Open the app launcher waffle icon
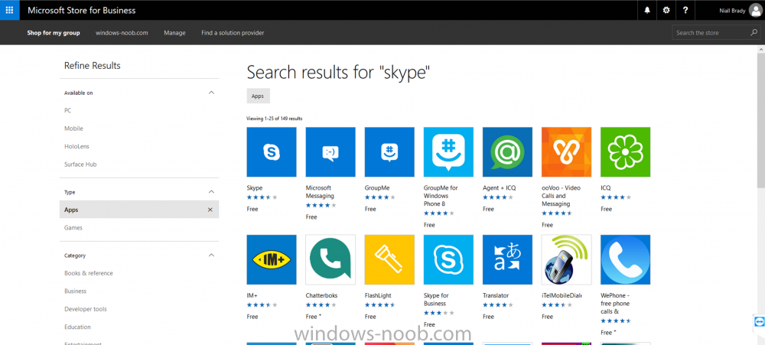Image resolution: width=765 pixels, height=345 pixels. (x=9, y=10)
